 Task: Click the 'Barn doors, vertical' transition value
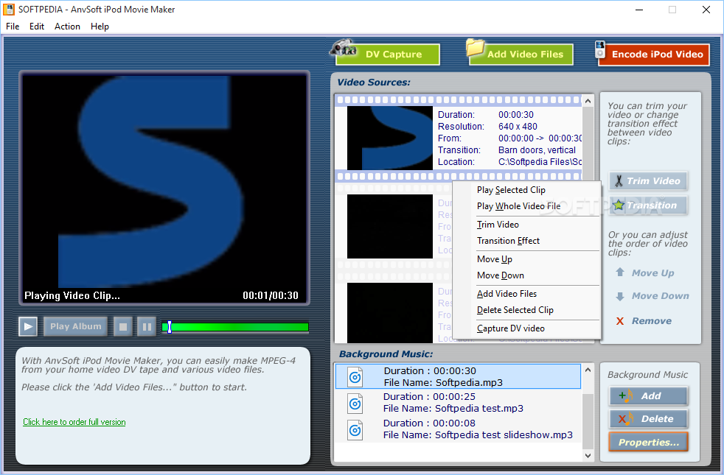point(537,150)
